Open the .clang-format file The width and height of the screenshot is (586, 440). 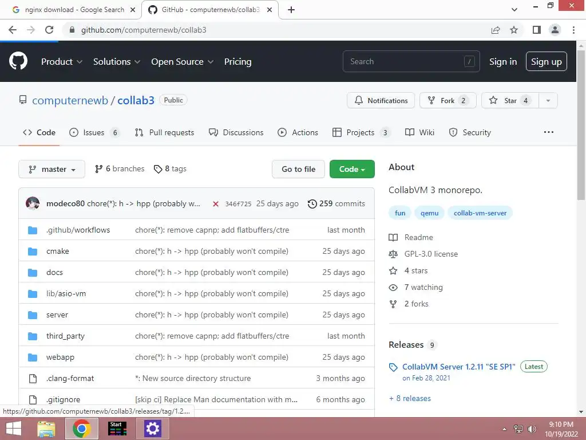70,378
